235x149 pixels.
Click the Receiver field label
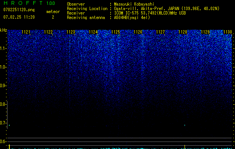76,13
